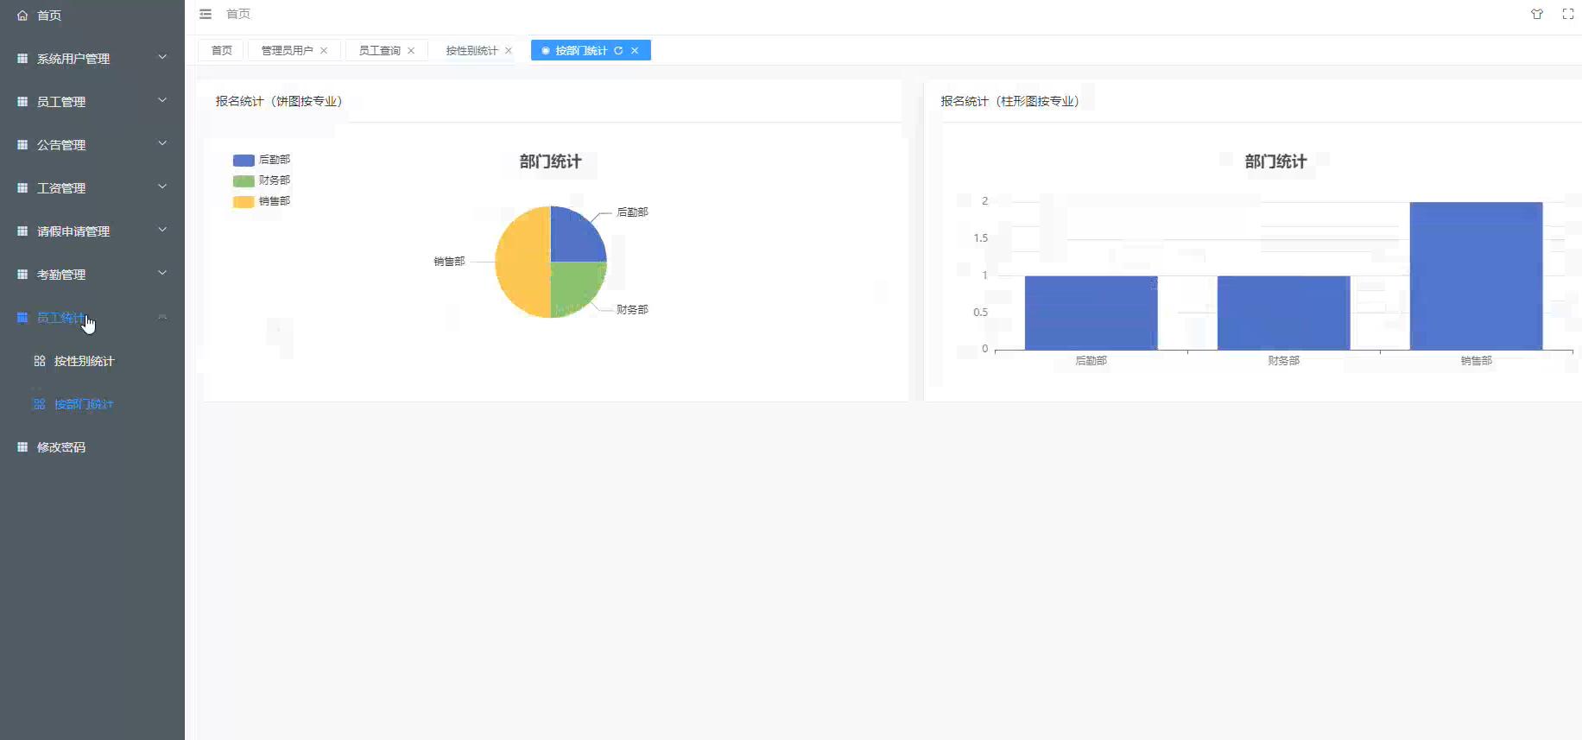Click the 销售部 label left of the pie
Screen dimensions: 1582x740
point(449,261)
